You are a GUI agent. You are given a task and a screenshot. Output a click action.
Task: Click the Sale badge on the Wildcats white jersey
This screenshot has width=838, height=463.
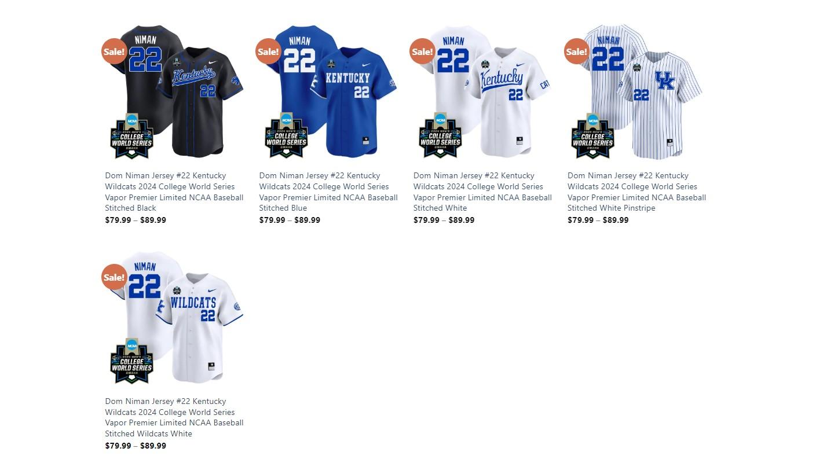pyautogui.click(x=114, y=277)
